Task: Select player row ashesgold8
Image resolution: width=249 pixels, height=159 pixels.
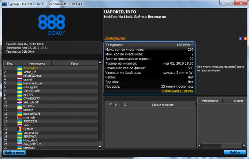Action: tap(51, 87)
